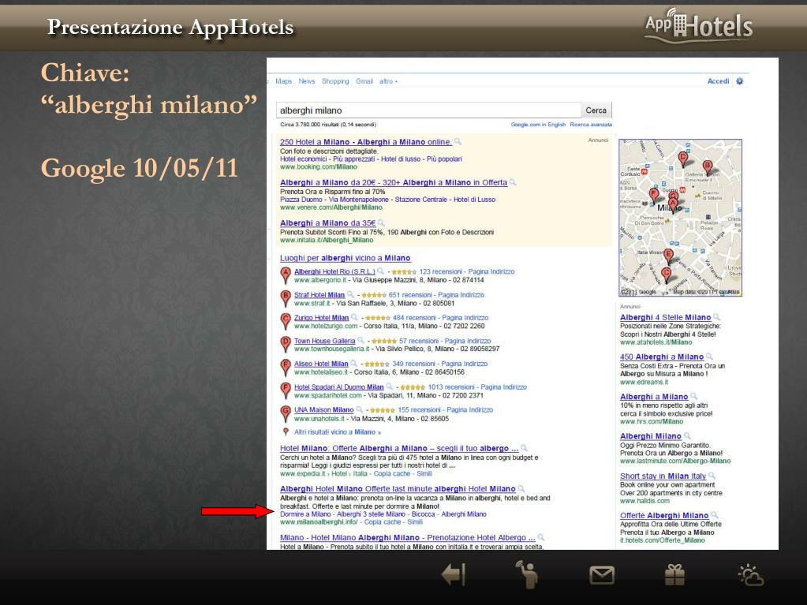Open UNA Maison Milano result link
807x605 pixels.
(323, 410)
